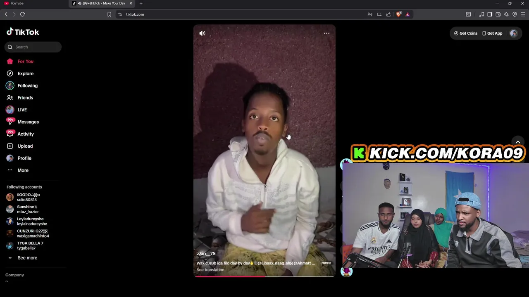This screenshot has width=529, height=297.
Task: Open TYGA BELLA 7 following account
Action: click(29, 245)
